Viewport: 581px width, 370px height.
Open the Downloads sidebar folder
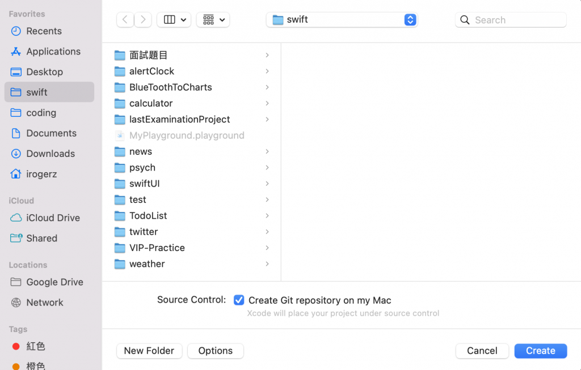click(x=50, y=154)
